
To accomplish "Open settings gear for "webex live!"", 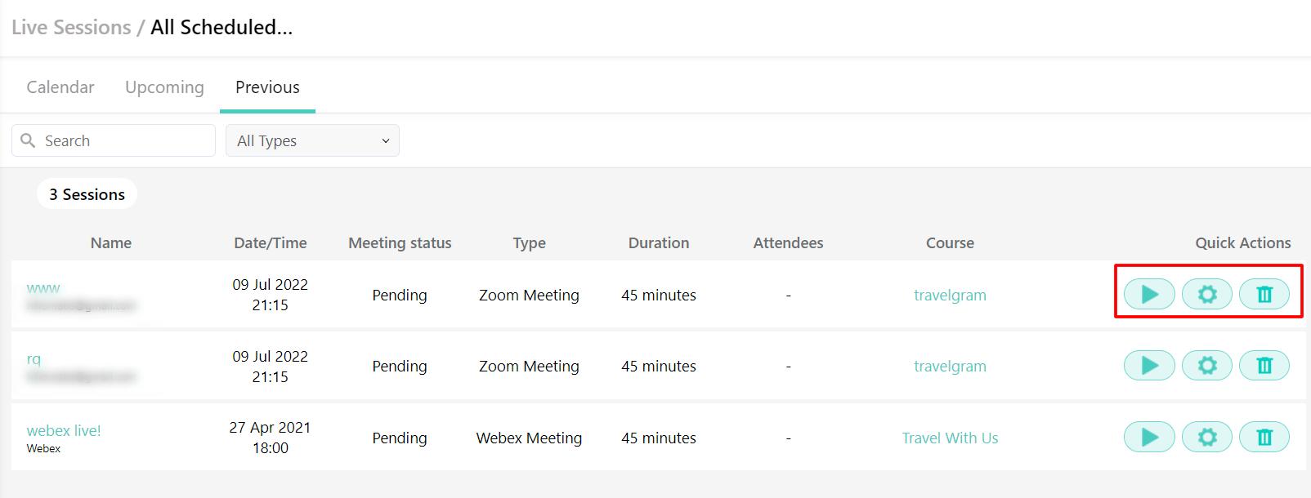I will 1206,437.
